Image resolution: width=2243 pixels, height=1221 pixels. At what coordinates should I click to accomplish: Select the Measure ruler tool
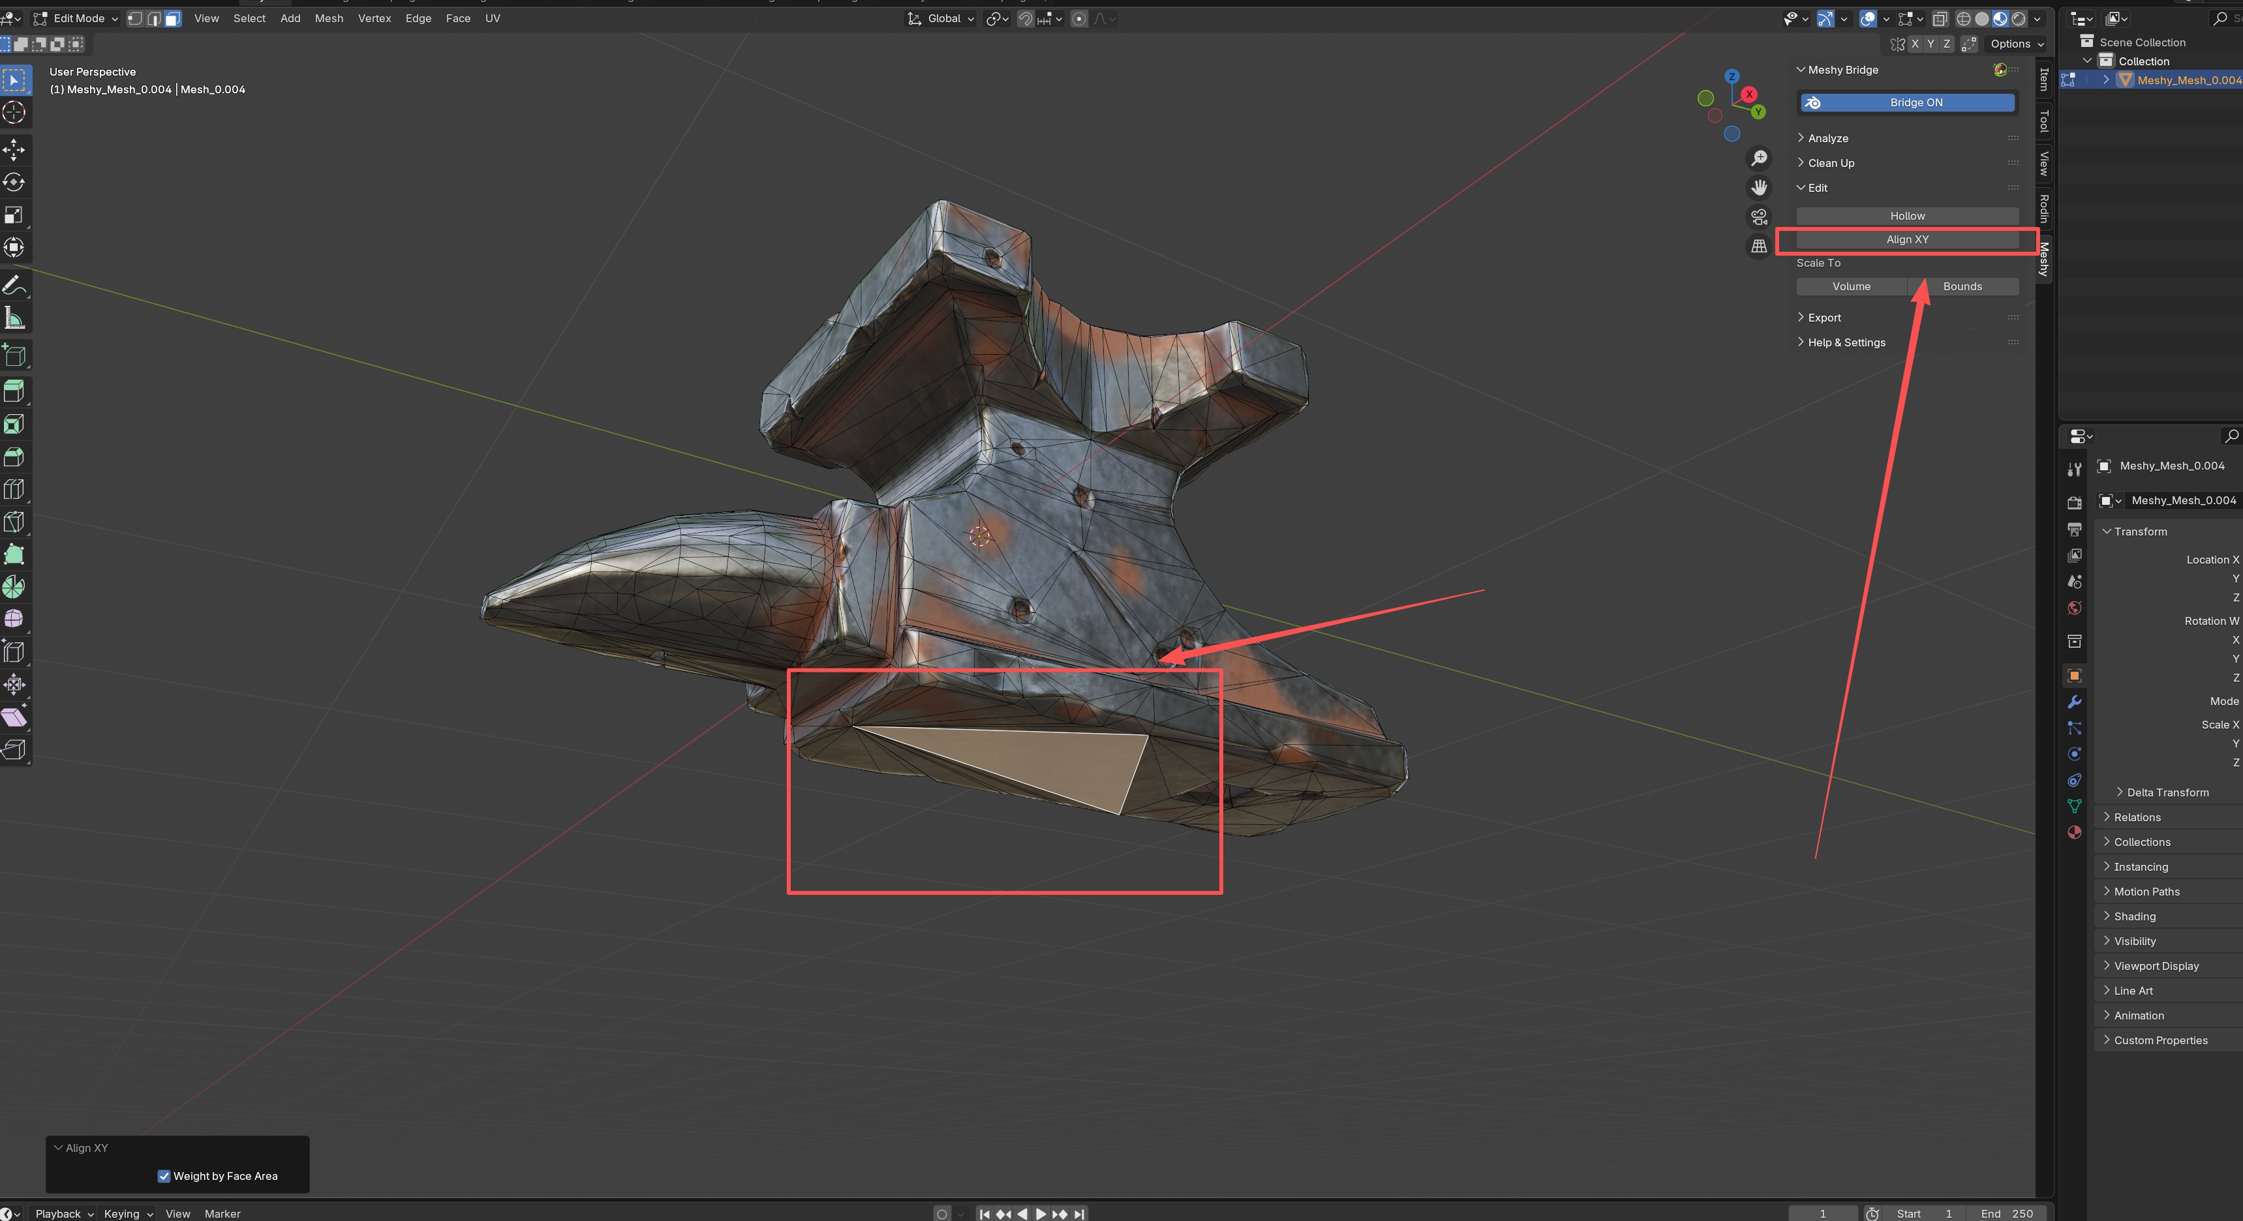pyautogui.click(x=14, y=318)
